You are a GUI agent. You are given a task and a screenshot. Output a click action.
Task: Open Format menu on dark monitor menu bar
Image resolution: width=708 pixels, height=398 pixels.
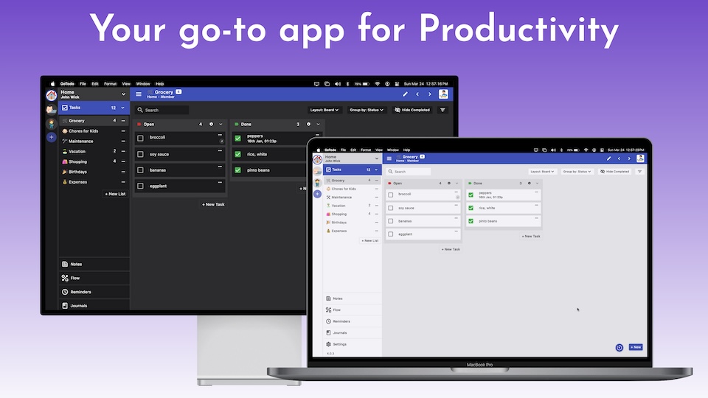[110, 84]
